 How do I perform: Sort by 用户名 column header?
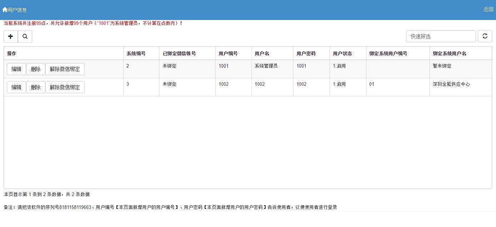pos(262,53)
